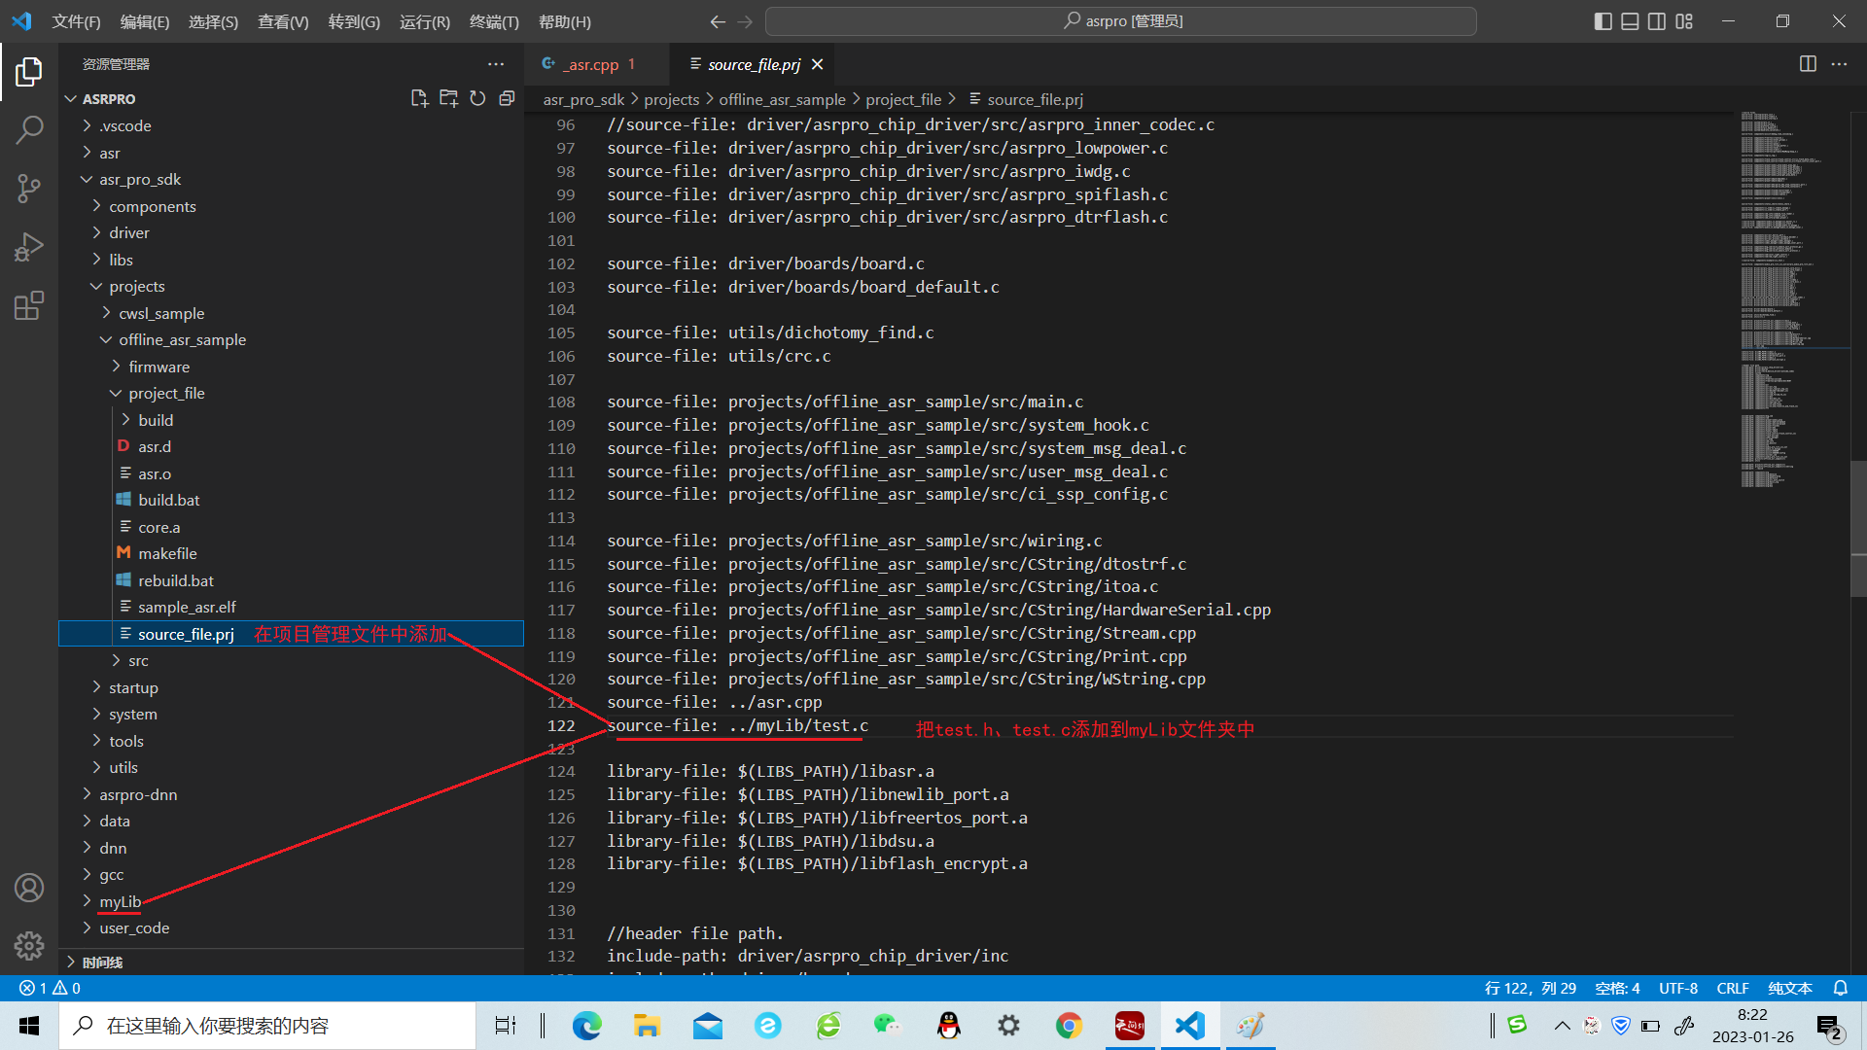
Task: Collapse all folders in explorer
Action: click(x=507, y=98)
